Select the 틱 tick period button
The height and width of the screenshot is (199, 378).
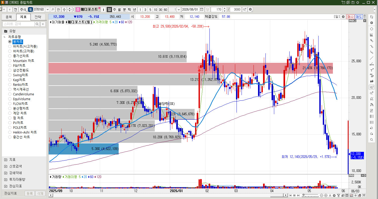(130, 10)
